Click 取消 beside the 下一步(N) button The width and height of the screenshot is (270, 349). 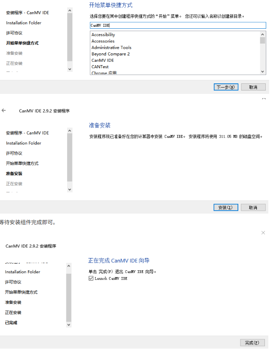pyautogui.click(x=254, y=87)
